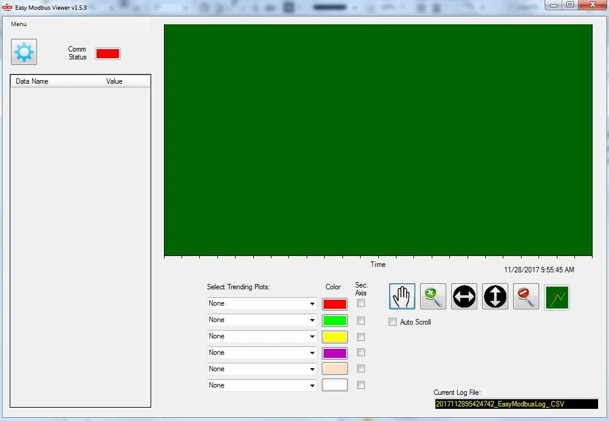Reset the trend chart view
This screenshot has height=421, width=609.
coord(556,296)
